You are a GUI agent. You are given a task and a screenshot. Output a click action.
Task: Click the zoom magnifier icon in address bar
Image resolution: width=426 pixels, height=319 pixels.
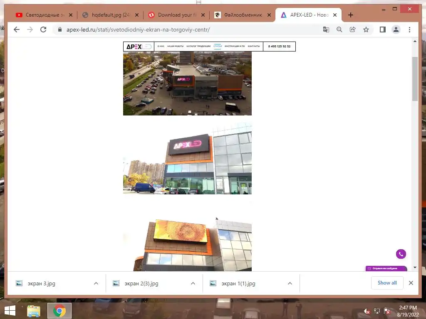[339, 29]
